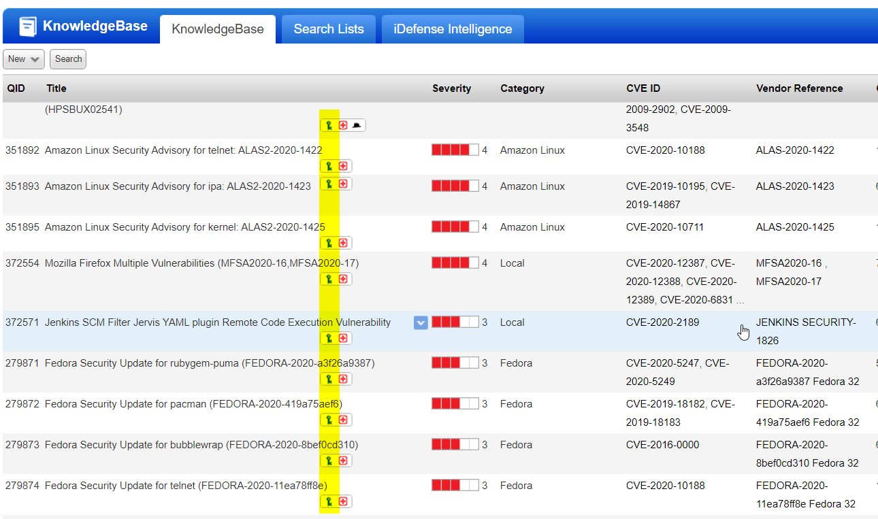Viewport: 878px width, 519px height.
Task: Click the key icon for kernel advisory ALAS2-2020-1425
Action: (328, 242)
